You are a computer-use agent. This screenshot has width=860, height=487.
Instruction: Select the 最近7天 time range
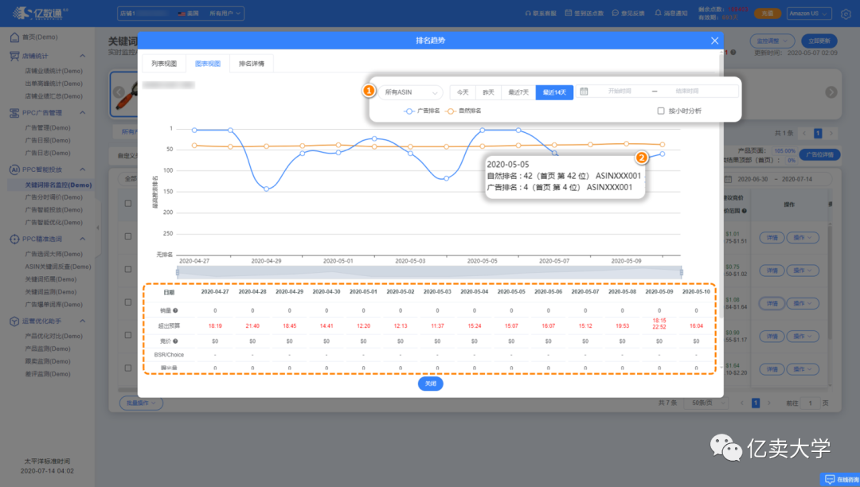click(518, 92)
